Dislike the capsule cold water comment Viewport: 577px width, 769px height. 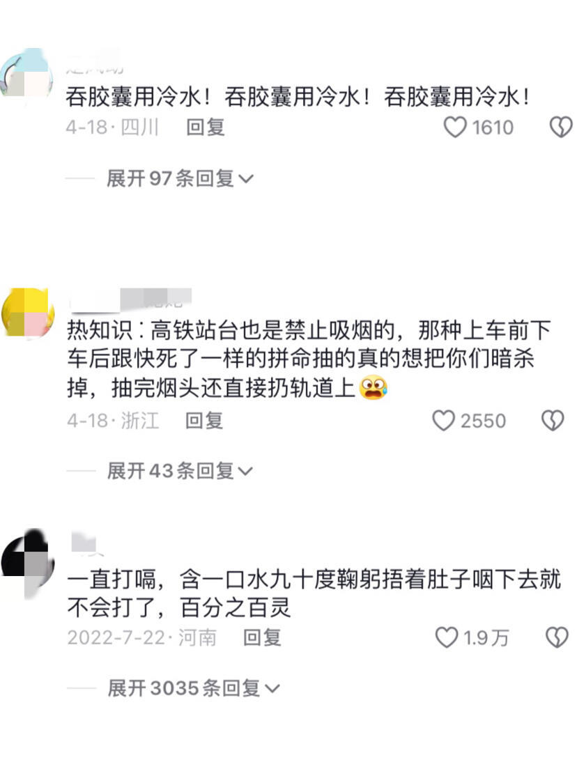pos(561,127)
